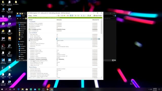Click Apply changes in NVIDIA Inspector
Image resolution: width=162 pixels, height=91 pixels.
click(98, 16)
